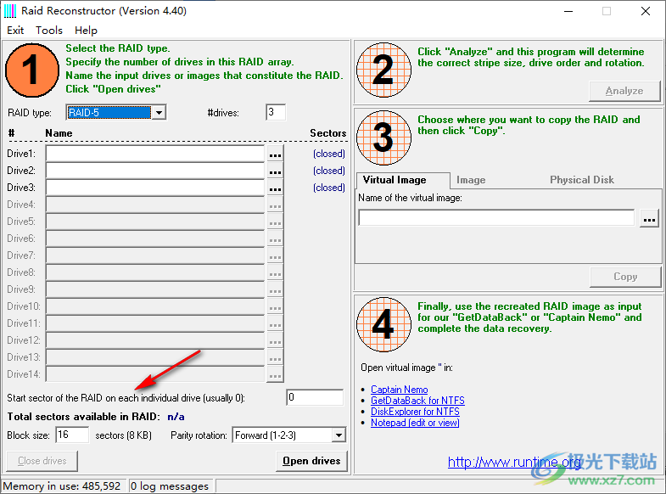Click the #drives input field
Viewport: 666px width, 494px height.
[276, 112]
